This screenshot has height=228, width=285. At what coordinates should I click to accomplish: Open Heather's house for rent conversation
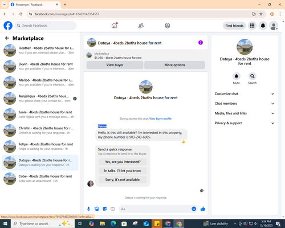point(40,50)
